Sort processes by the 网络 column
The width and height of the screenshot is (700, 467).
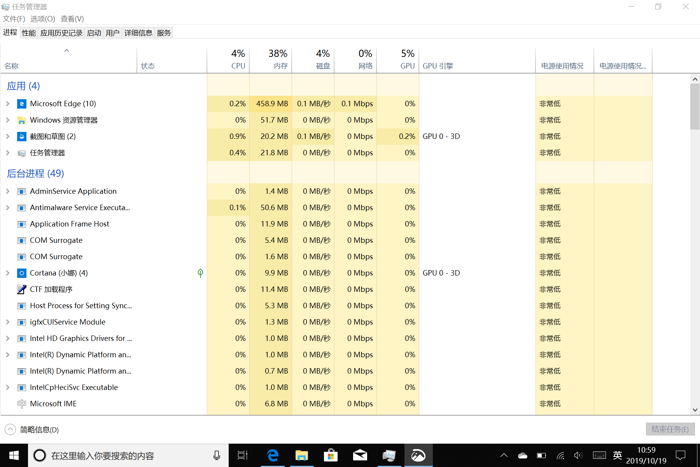(355, 60)
